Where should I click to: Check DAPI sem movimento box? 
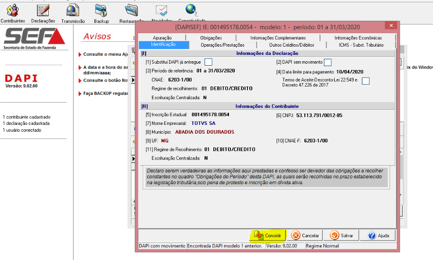(x=328, y=62)
